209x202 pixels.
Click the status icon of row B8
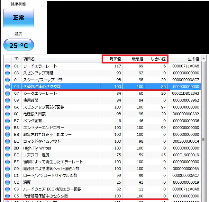[x=7, y=128]
